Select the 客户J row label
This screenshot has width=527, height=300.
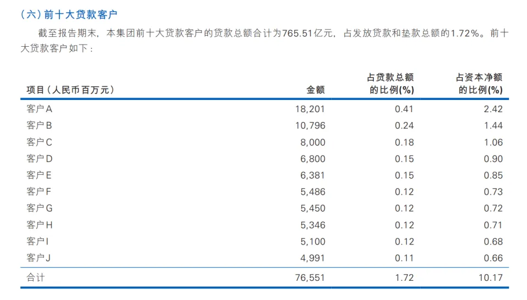tap(38, 258)
